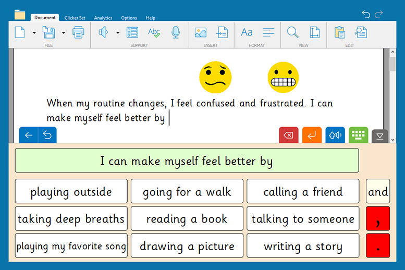Screen dimensions: 405x270
Task: Click the insert picture icon
Action: 201,32
